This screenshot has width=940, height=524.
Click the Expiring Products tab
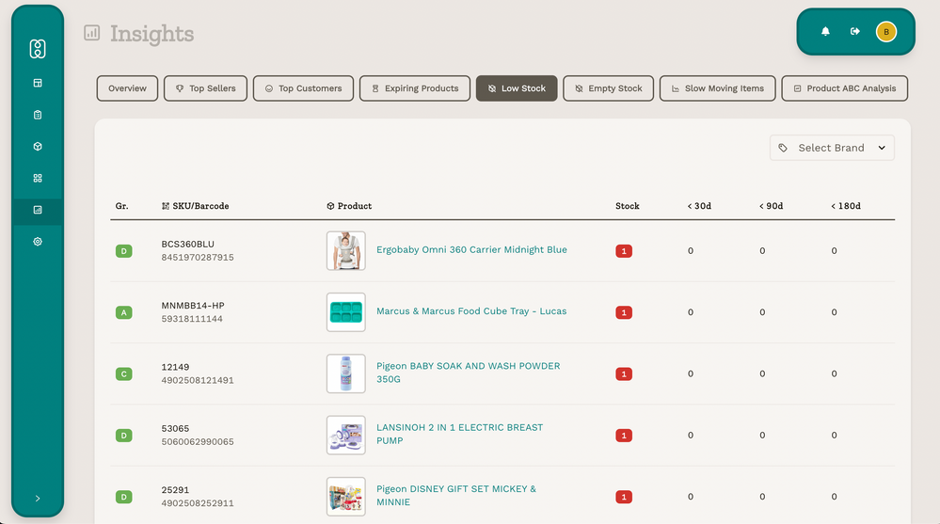(414, 88)
